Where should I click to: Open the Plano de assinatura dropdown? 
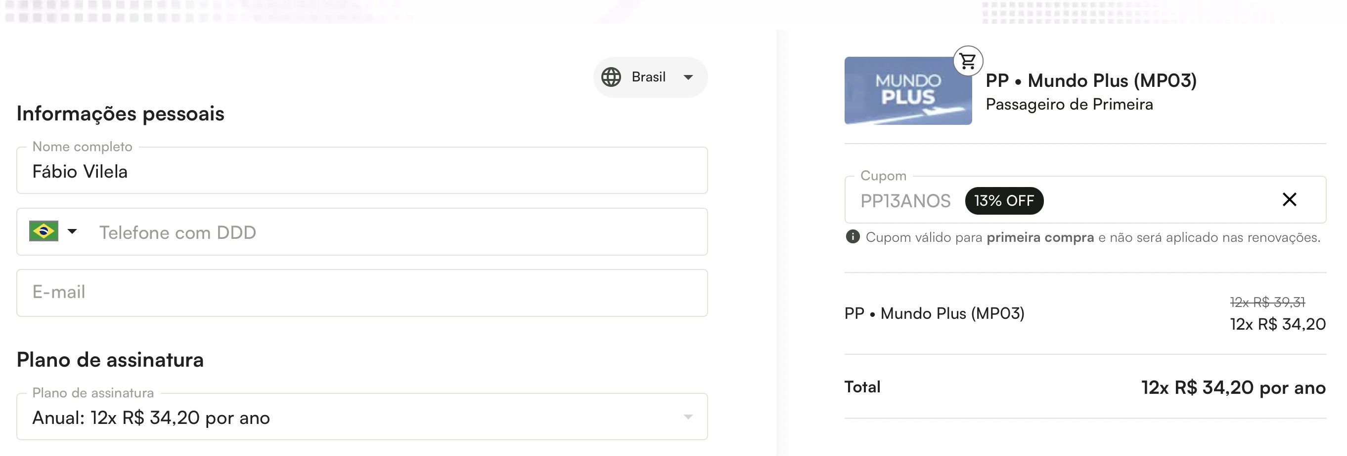pyautogui.click(x=361, y=418)
